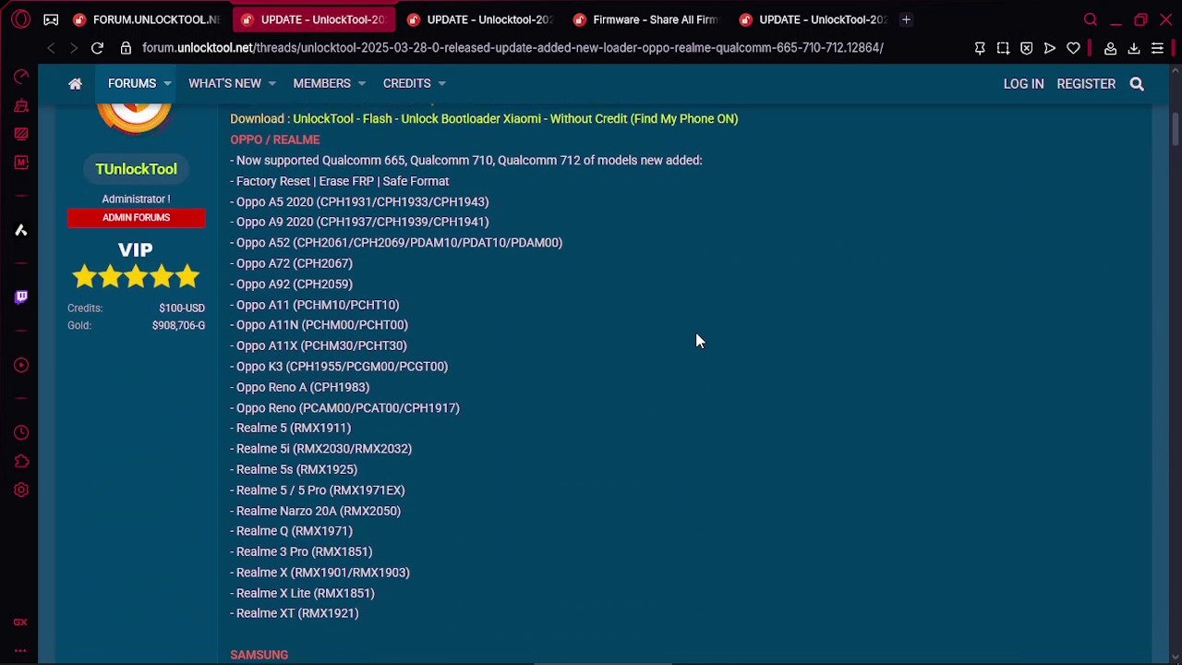Image resolution: width=1182 pixels, height=665 pixels.
Task: Open a new tab with the plus button
Action: coord(906,19)
